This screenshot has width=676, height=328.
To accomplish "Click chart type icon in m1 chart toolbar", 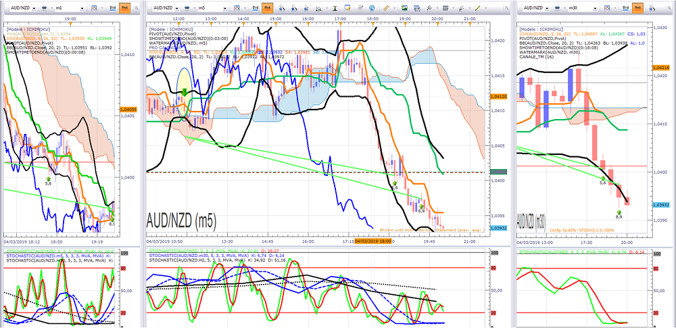I will click(94, 7).
